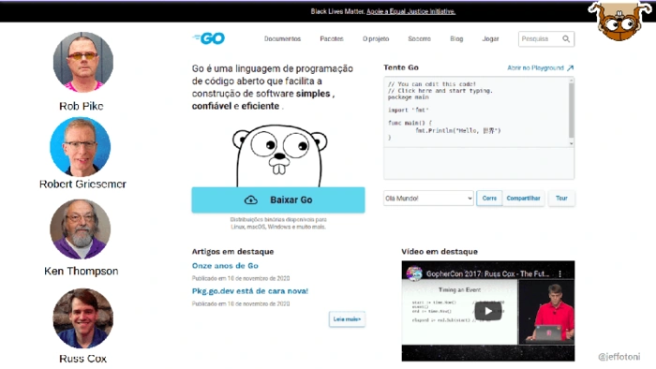Click the name text Robert Griesemer
The width and height of the screenshot is (656, 369).
(82, 184)
